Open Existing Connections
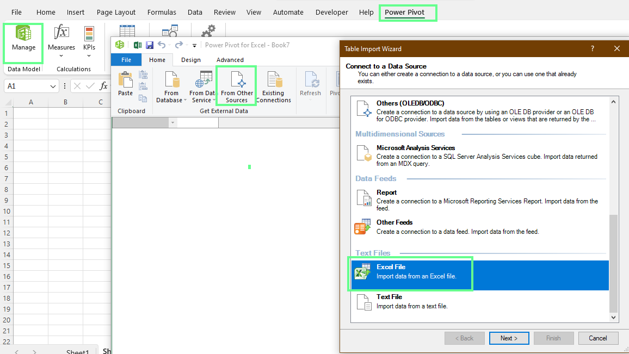The width and height of the screenshot is (629, 354). [x=274, y=84]
